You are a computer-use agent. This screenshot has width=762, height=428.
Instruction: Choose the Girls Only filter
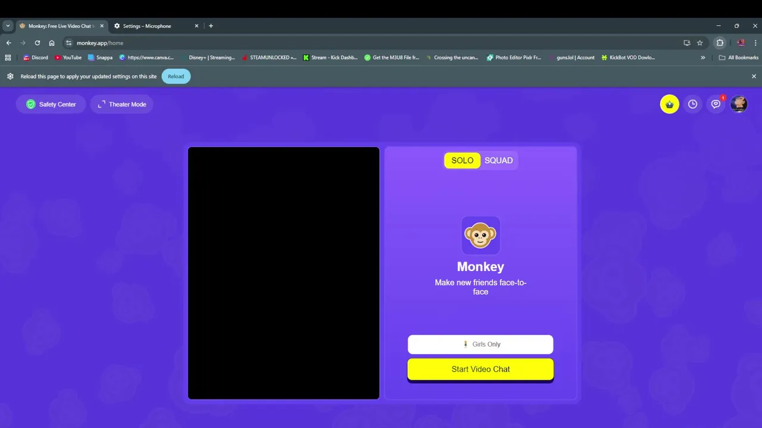[480, 344]
